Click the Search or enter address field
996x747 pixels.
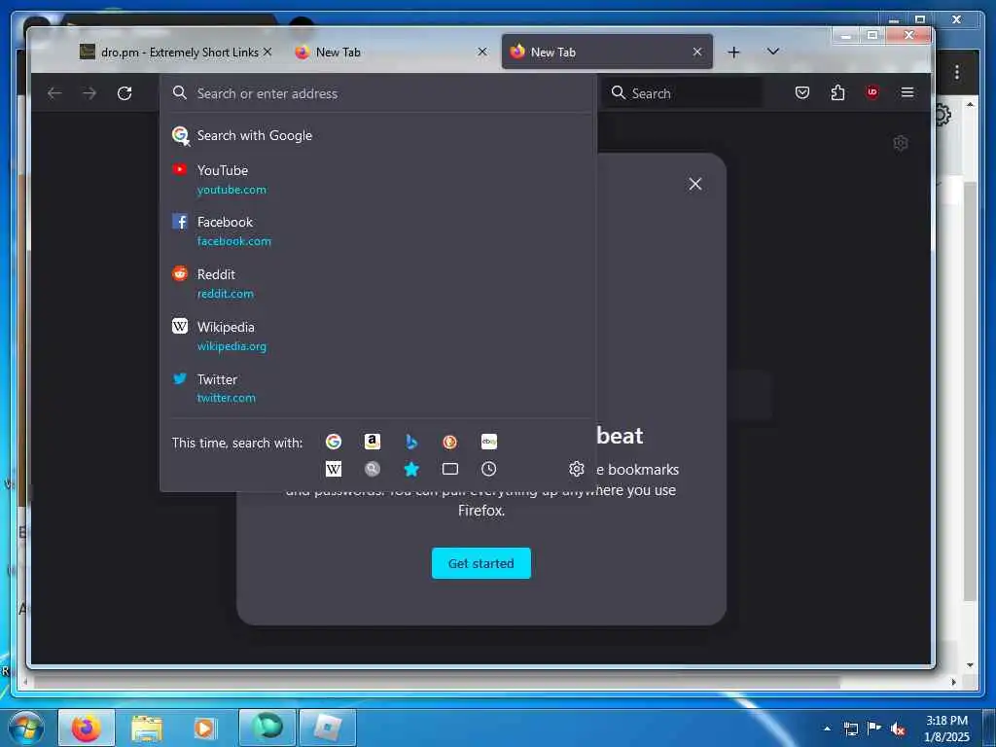(378, 93)
